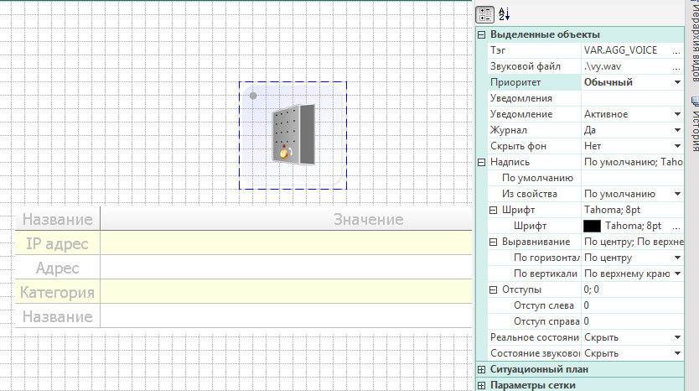Open the По горизонтали alignment dropdown
The height and width of the screenshot is (391, 699).
pyautogui.click(x=676, y=258)
